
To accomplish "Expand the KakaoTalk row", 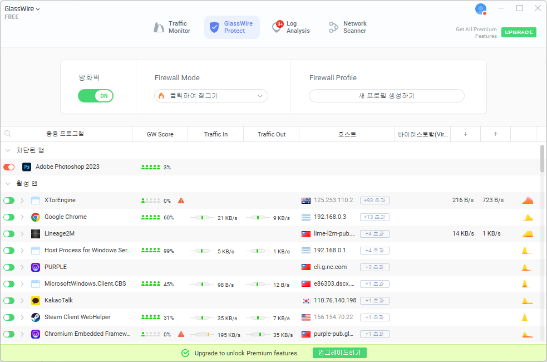I will pyautogui.click(x=22, y=301).
